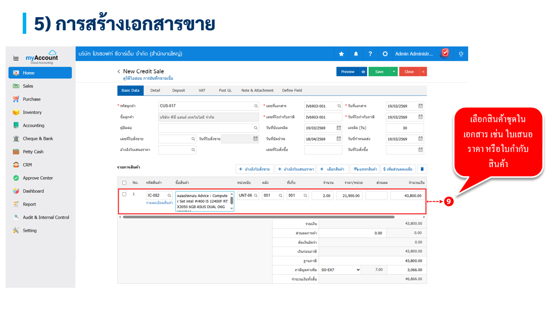555x311 pixels.
Task: Open calendar picker for document date
Action: [420, 107]
